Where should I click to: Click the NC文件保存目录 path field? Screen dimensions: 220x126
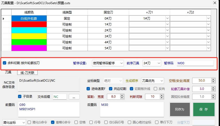tap(49, 84)
